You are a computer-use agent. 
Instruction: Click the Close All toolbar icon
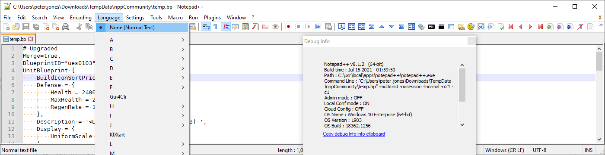(56, 27)
